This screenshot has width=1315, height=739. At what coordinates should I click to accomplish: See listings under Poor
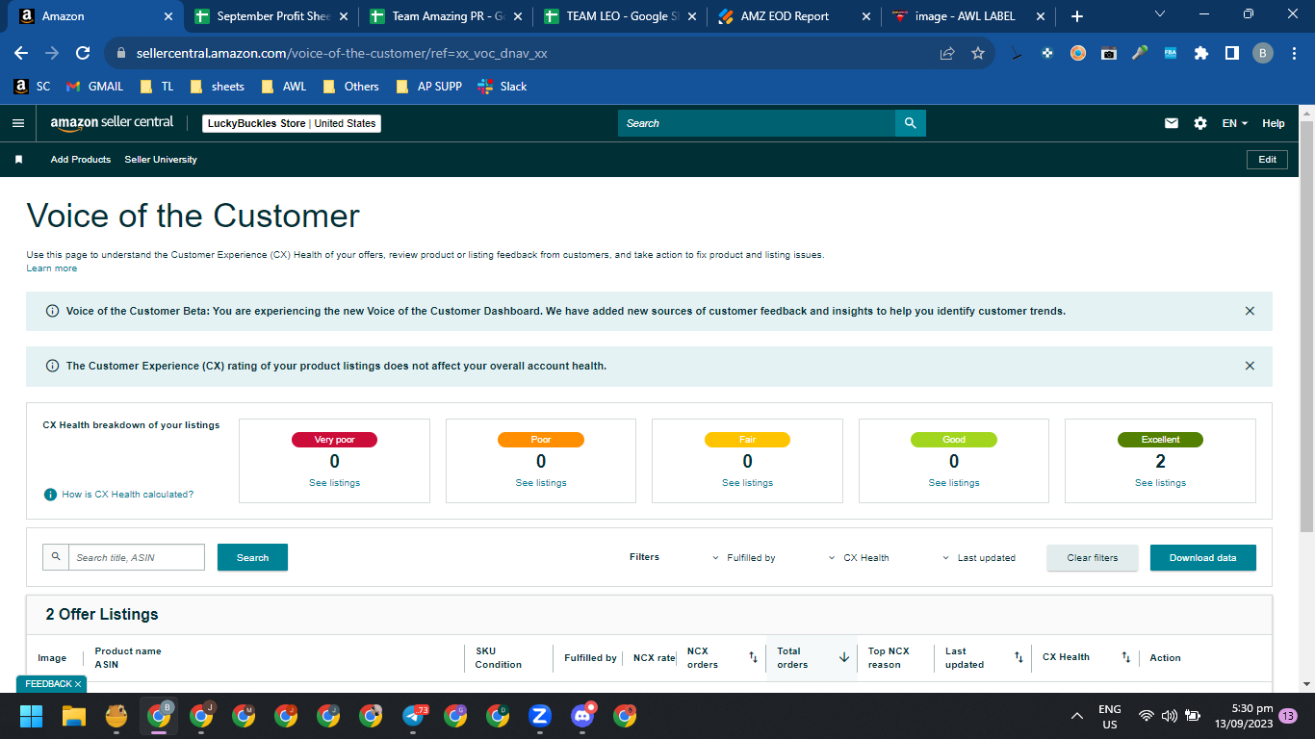pyautogui.click(x=541, y=483)
